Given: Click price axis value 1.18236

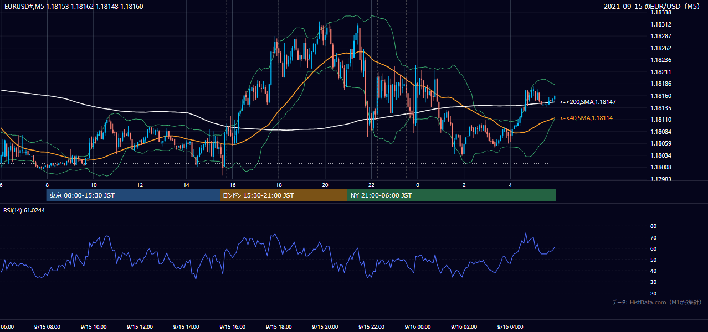Looking at the screenshot, I should click(x=661, y=60).
